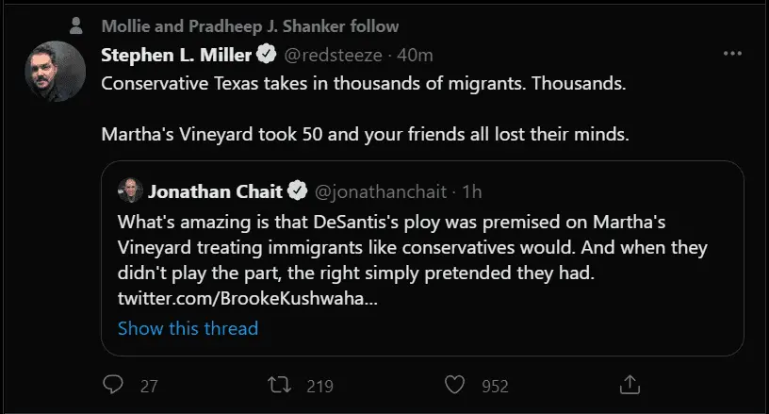Open the quoted tweet's 1h timestamp
Screen dimensions: 769x414
pos(472,191)
